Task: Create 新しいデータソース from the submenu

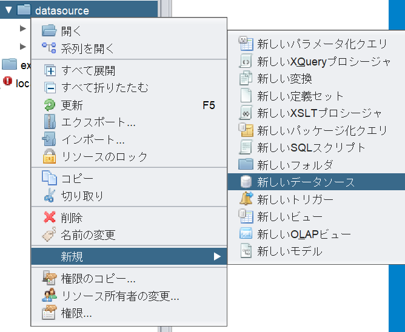Action: click(x=316, y=182)
